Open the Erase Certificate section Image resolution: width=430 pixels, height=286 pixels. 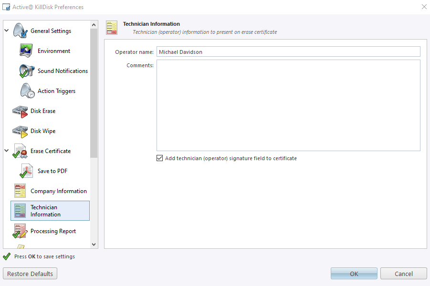coord(51,151)
